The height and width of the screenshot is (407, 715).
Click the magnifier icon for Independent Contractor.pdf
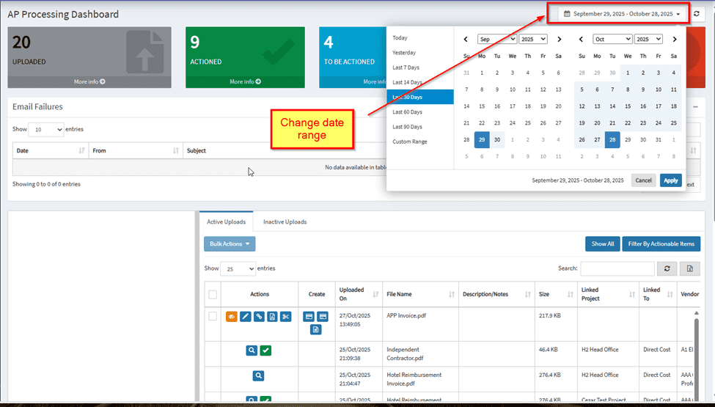(x=252, y=351)
